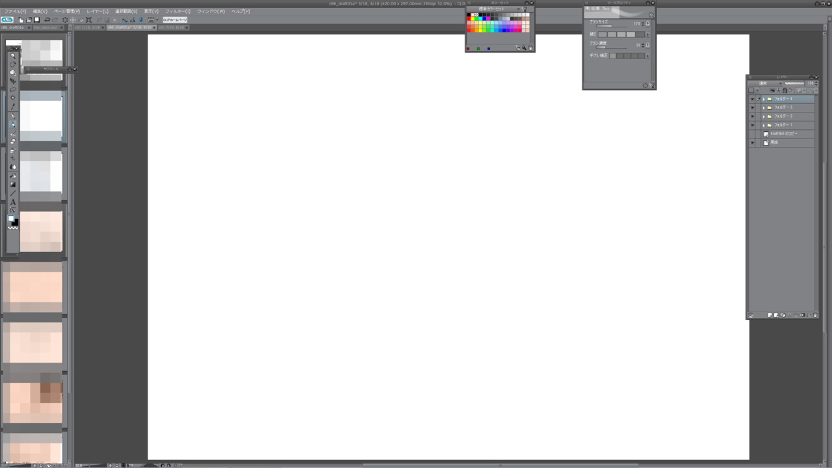The width and height of the screenshot is (832, 468).
Task: Select the Pen tool in toolbox
Action: click(13, 116)
